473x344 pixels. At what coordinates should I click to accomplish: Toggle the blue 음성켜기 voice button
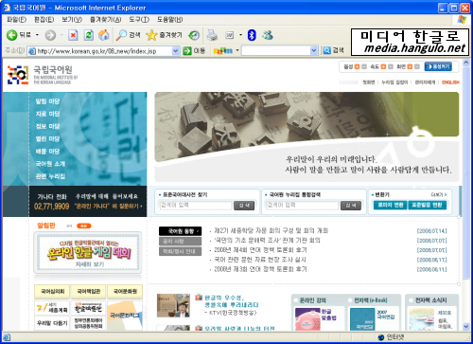pos(438,66)
